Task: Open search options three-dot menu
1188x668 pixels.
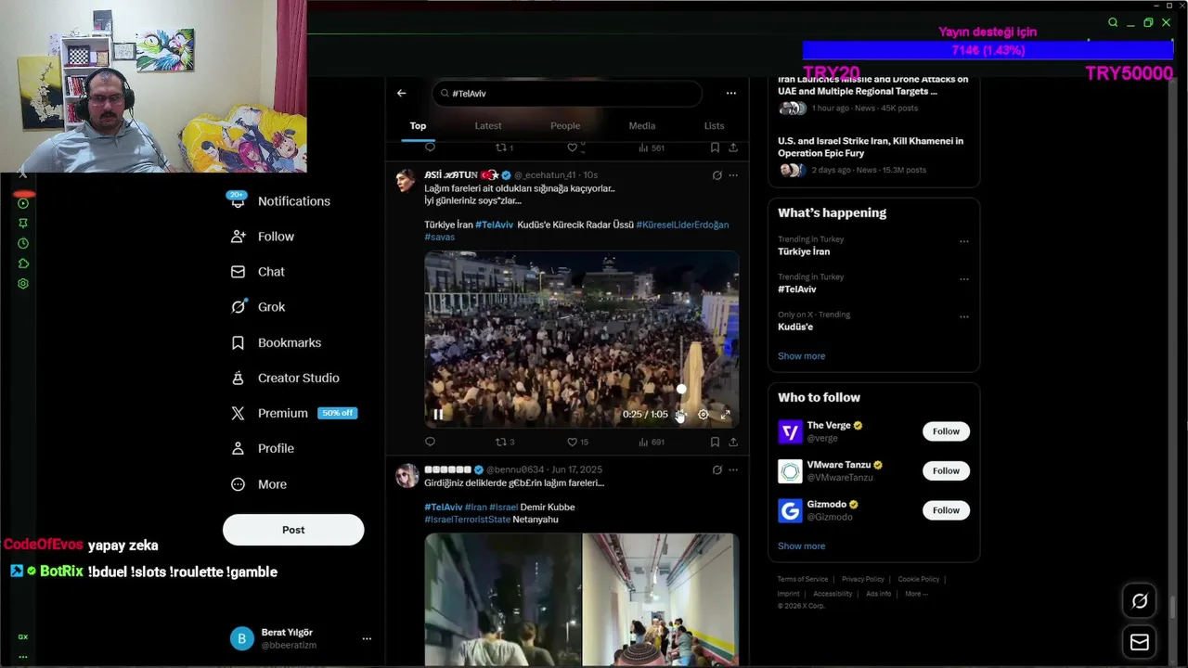Action: [x=731, y=93]
